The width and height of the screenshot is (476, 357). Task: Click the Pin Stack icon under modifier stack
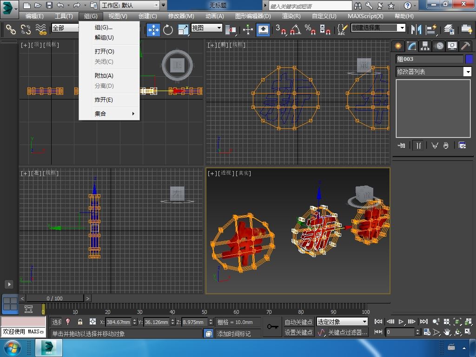pyautogui.click(x=402, y=145)
